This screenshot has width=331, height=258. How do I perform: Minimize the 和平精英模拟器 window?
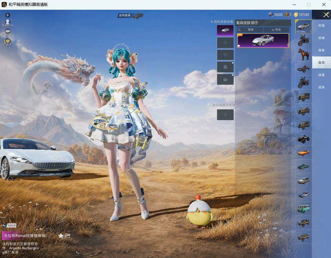294,5
